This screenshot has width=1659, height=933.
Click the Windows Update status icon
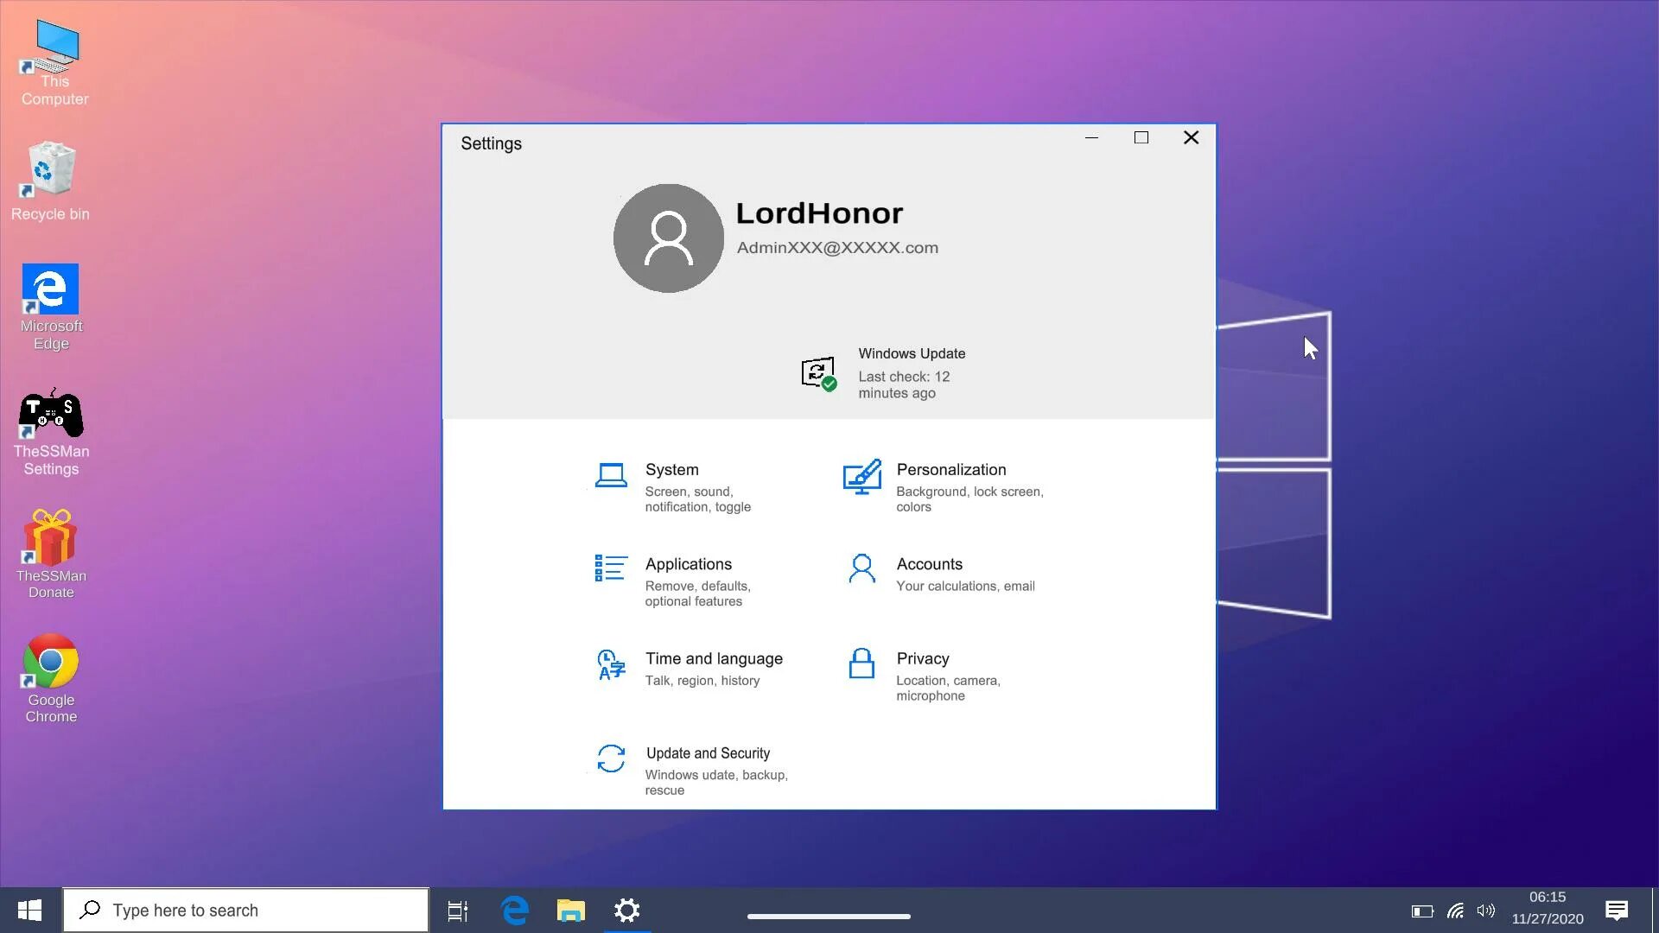click(x=817, y=373)
